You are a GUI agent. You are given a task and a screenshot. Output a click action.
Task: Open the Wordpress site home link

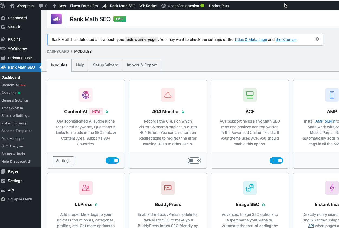pos(22,6)
